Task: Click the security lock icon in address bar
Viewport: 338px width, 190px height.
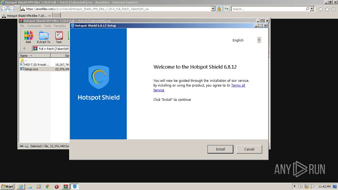Action: click(219, 9)
